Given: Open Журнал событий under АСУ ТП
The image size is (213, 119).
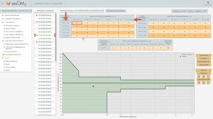Looking at the screenshot, I should point(11,61).
